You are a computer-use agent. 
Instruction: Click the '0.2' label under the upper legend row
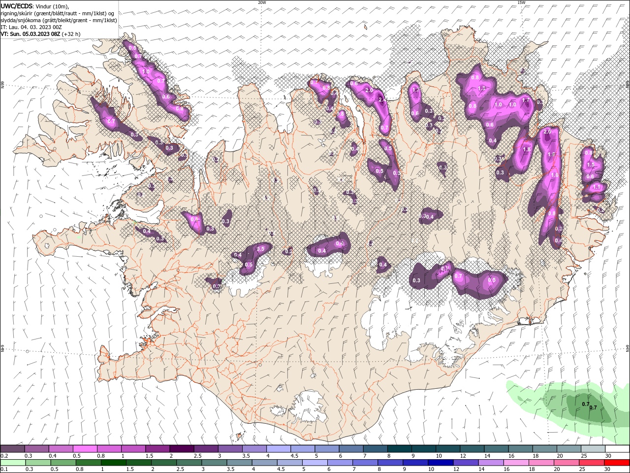4,456
